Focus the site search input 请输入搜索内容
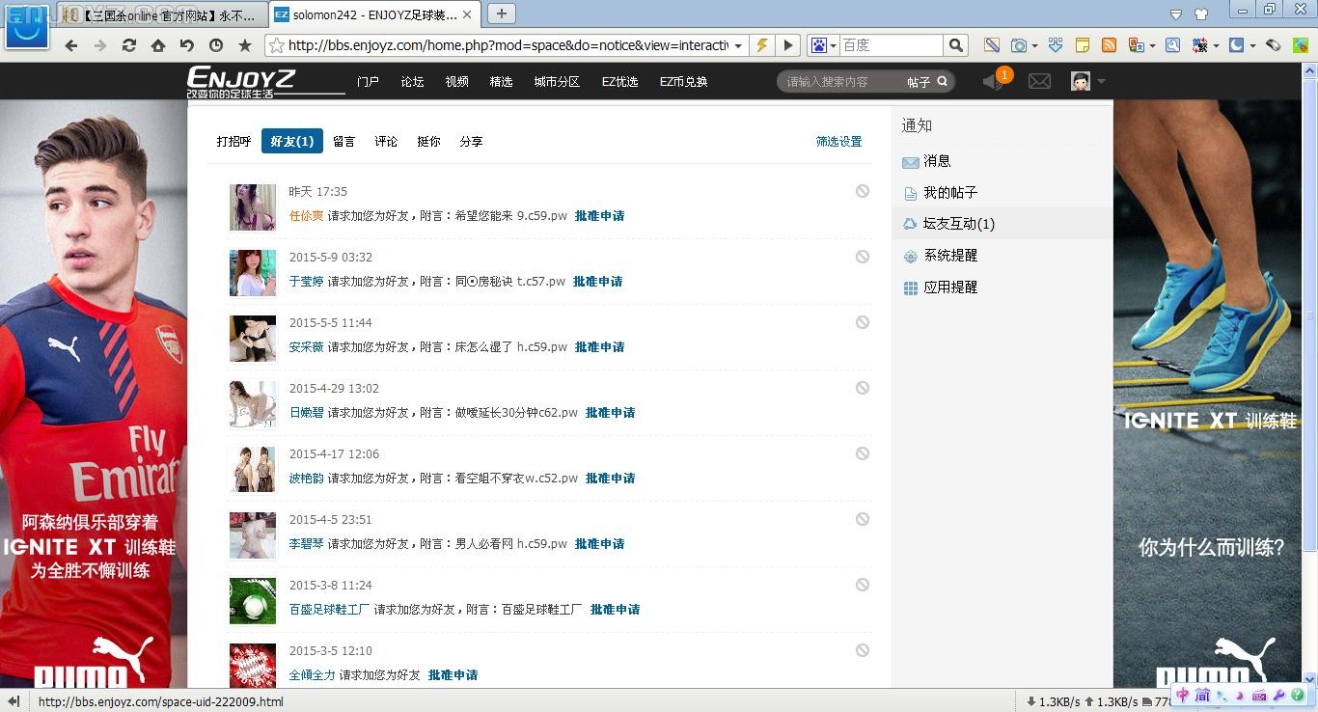 (841, 82)
